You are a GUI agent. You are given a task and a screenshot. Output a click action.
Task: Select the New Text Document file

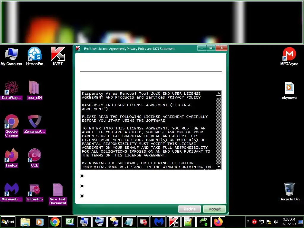pos(58,194)
